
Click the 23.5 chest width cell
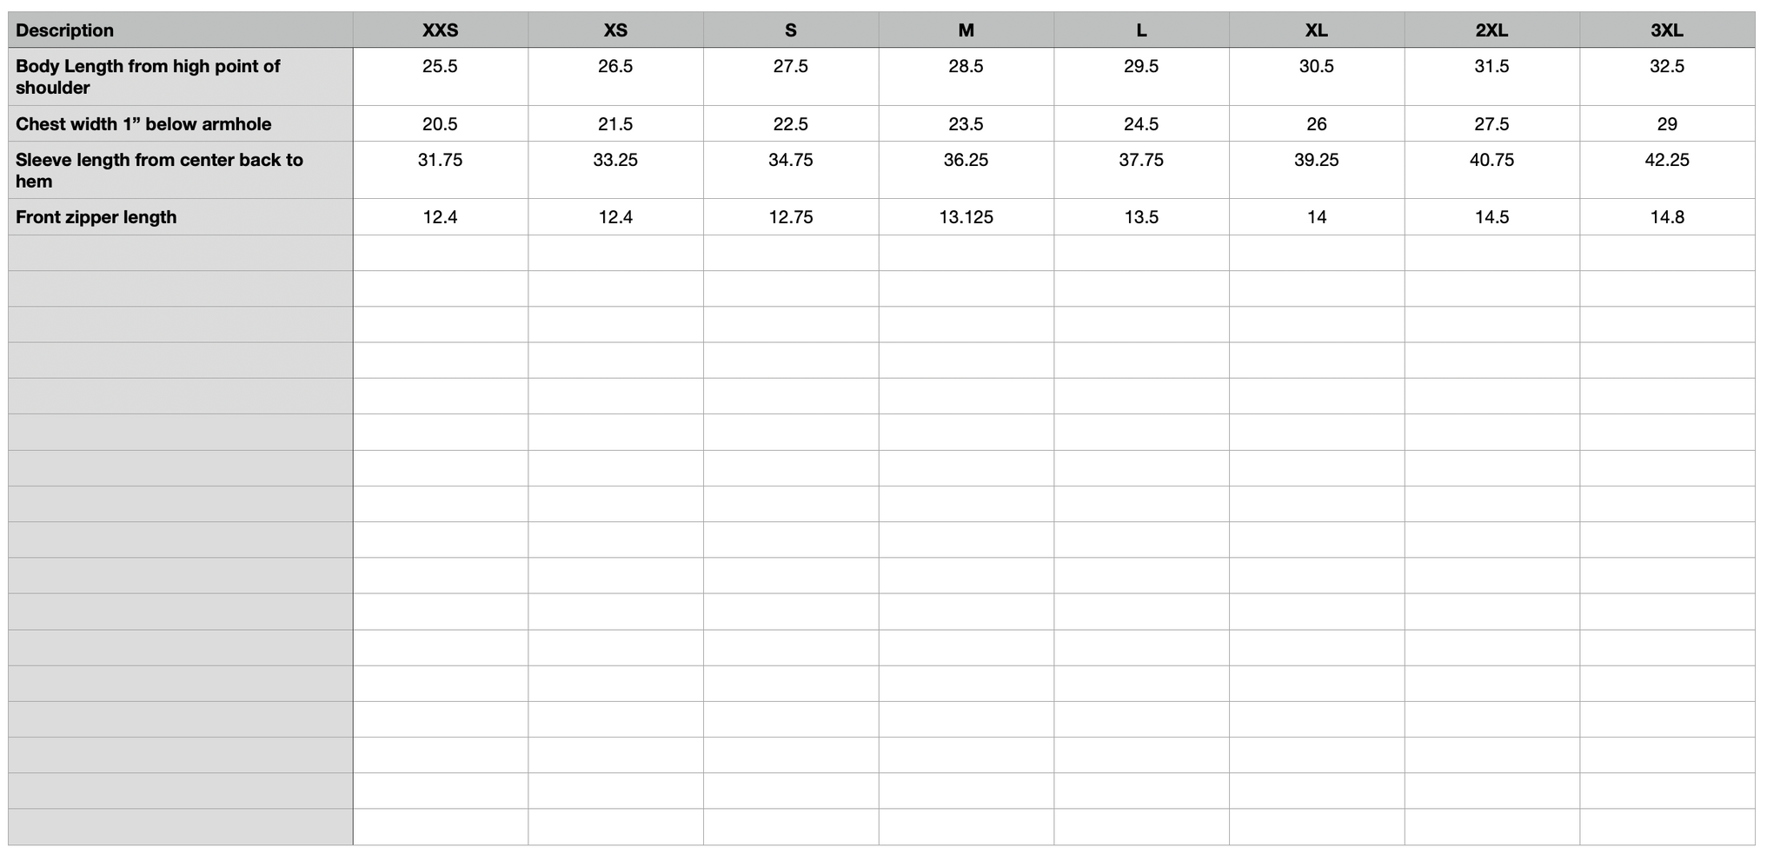point(966,124)
